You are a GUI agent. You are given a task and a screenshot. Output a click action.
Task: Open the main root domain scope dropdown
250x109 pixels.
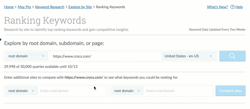click(x=26, y=56)
